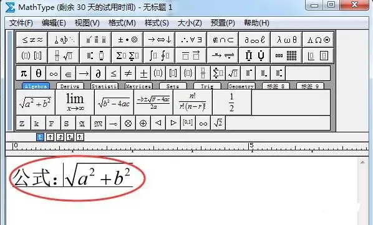Insert the Fraktur M symbol
The height and width of the screenshot is (225, 373).
tap(98, 123)
